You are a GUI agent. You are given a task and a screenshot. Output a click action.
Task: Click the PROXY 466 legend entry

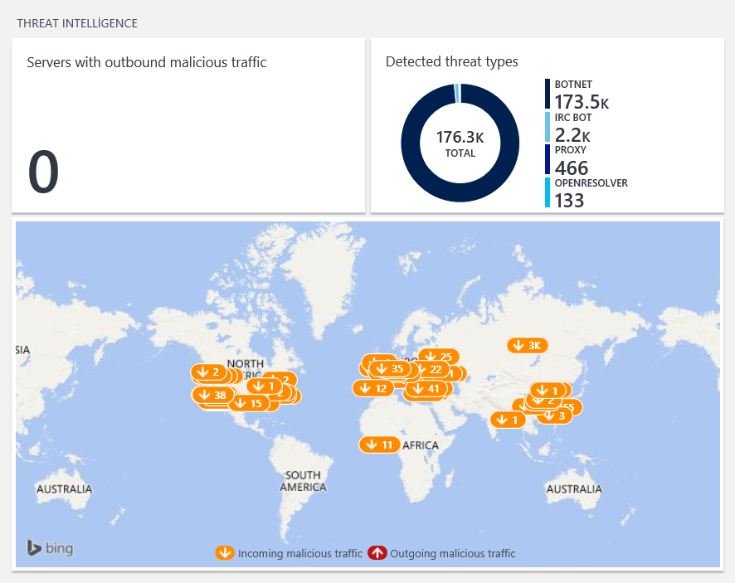tap(571, 160)
